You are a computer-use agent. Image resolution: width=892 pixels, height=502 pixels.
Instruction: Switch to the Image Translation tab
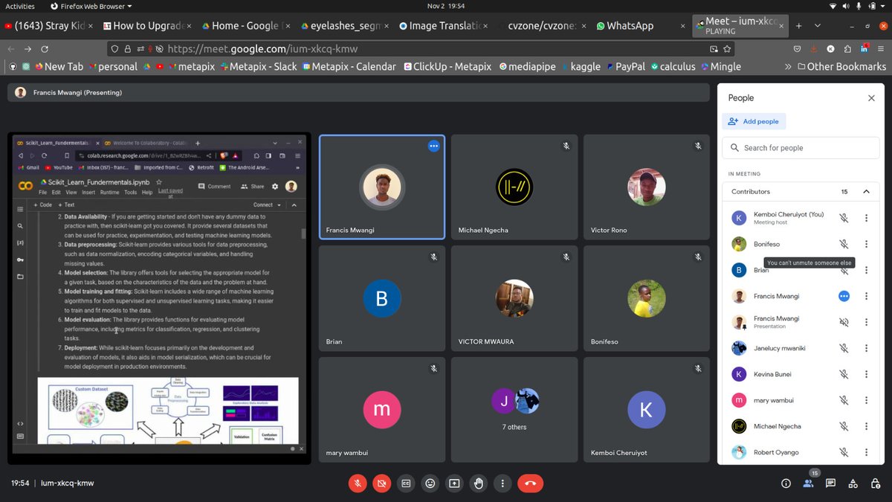[x=442, y=25]
